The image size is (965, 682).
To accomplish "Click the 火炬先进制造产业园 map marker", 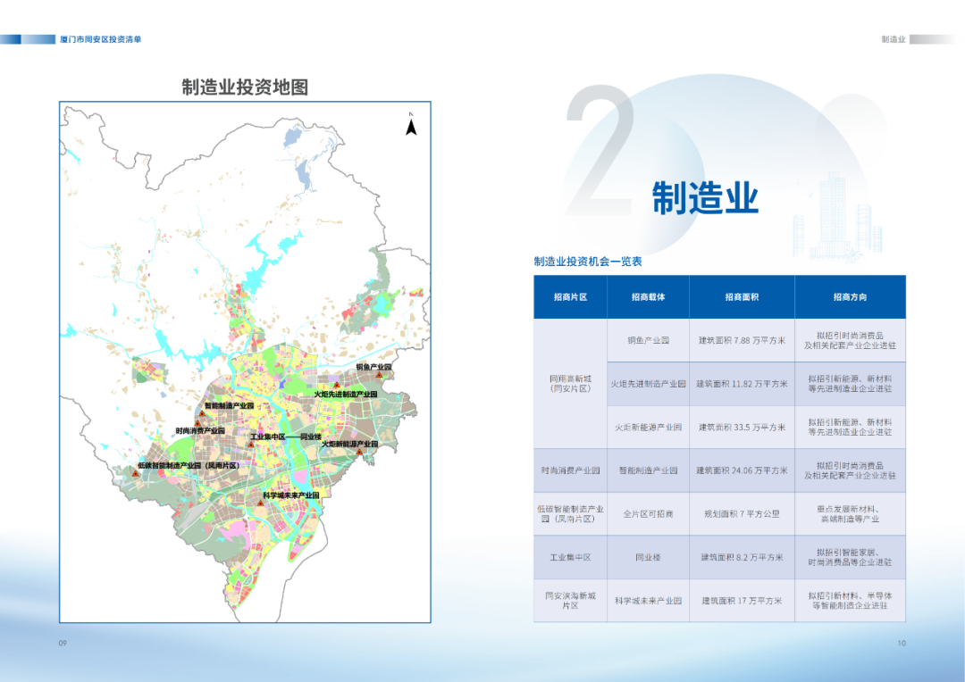I will 336,385.
